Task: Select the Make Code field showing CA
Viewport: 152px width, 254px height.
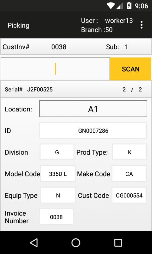Action: point(129,174)
